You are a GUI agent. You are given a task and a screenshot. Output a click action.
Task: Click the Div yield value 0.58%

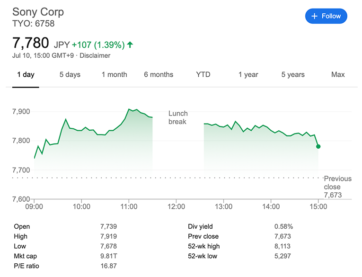click(x=283, y=226)
